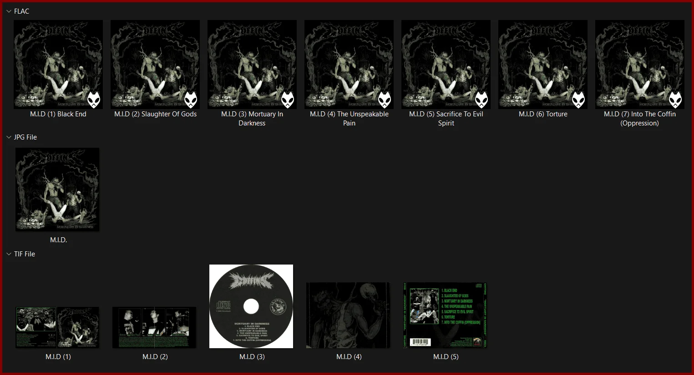
Task: Click the file name "M.I.D (4) The Unspeakable Pain"
Action: click(x=350, y=119)
